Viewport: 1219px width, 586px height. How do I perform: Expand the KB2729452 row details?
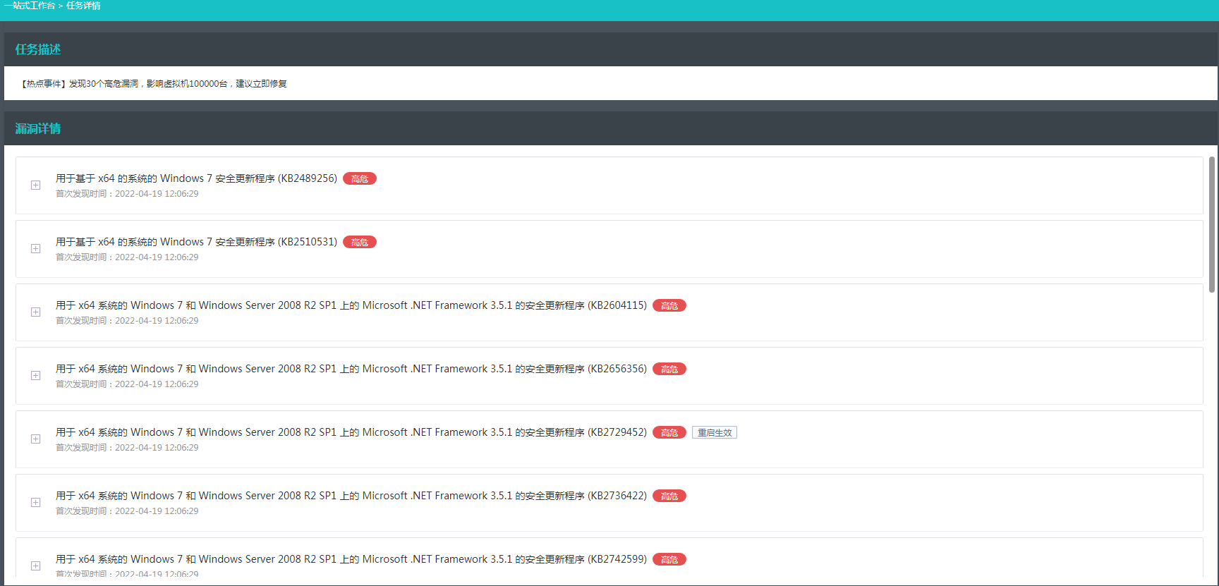pyautogui.click(x=35, y=439)
